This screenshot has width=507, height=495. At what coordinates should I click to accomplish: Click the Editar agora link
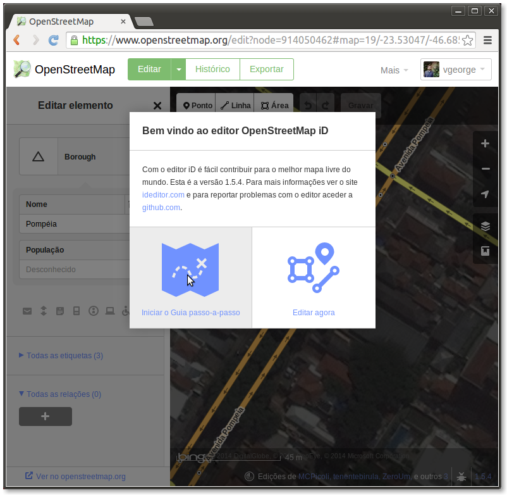pos(314,313)
